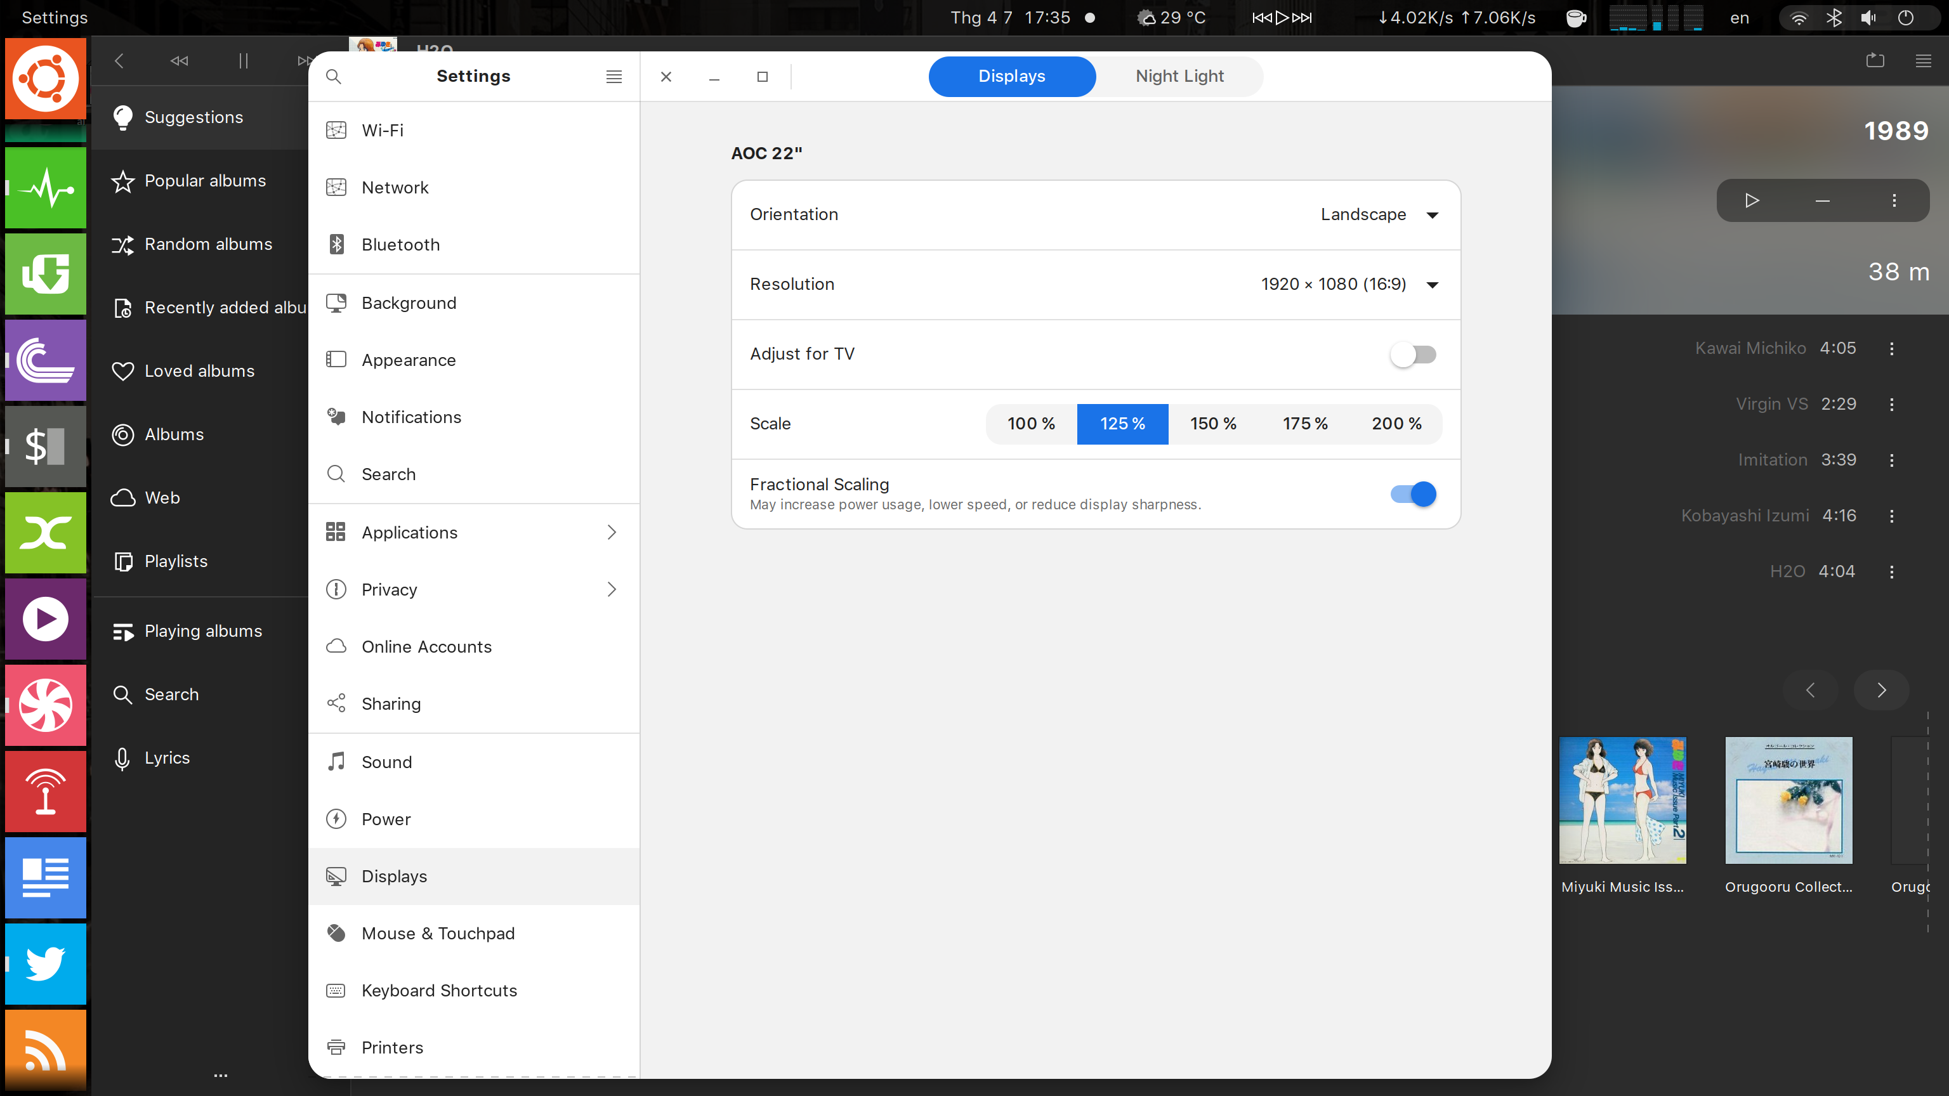
Task: Select the Displays tab in header
Action: [1011, 76]
